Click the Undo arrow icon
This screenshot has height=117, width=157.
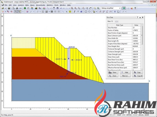[x=61, y=8]
